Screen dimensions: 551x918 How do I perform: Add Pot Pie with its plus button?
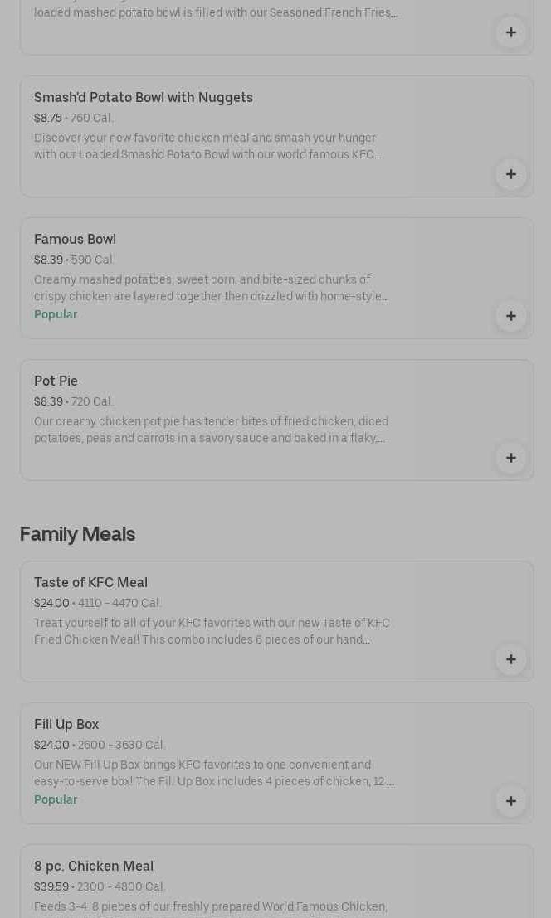[x=510, y=458]
